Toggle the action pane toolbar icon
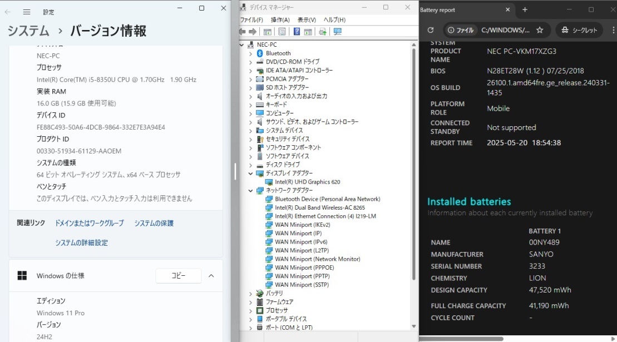This screenshot has height=342, width=617. [x=308, y=32]
